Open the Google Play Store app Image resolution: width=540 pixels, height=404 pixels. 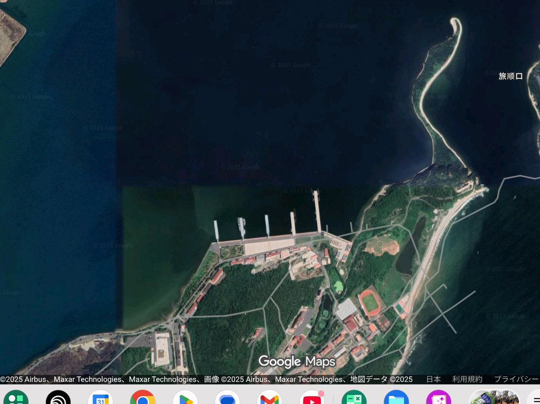(185, 398)
